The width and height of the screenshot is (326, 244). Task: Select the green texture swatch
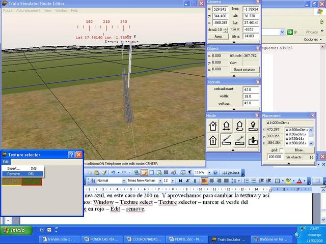11,181
